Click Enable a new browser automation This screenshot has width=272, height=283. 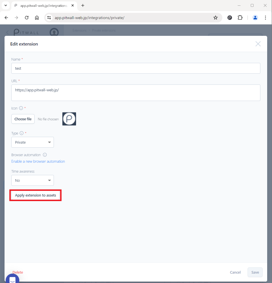tap(38, 161)
